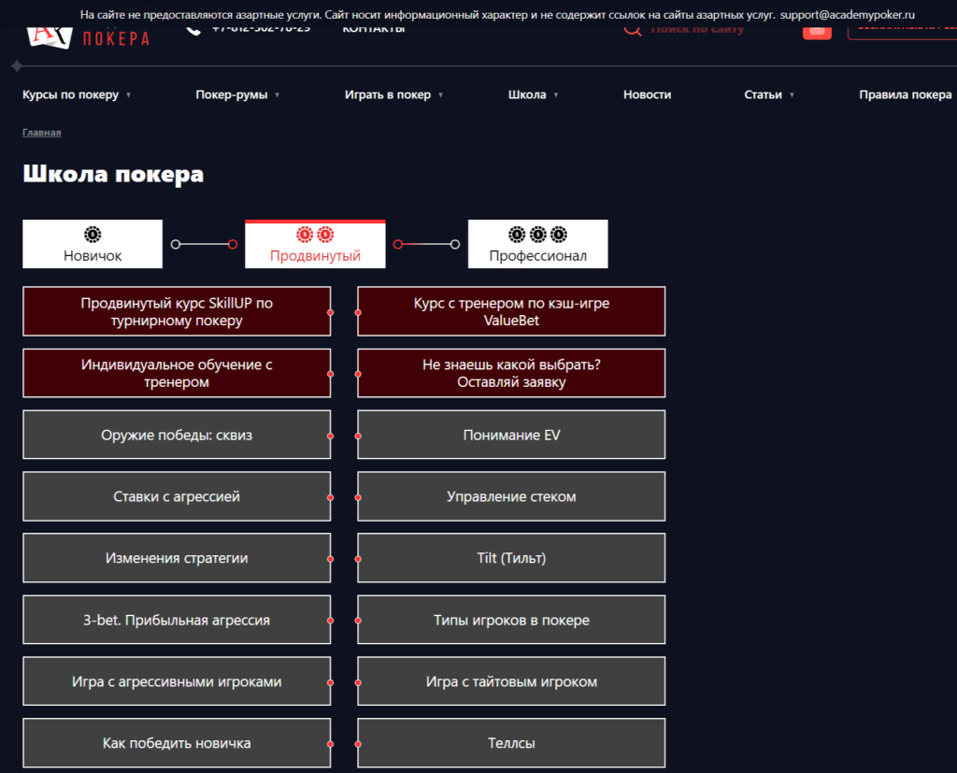Open the Изменения стратегии lesson
The width and height of the screenshot is (957, 773).
click(x=177, y=558)
